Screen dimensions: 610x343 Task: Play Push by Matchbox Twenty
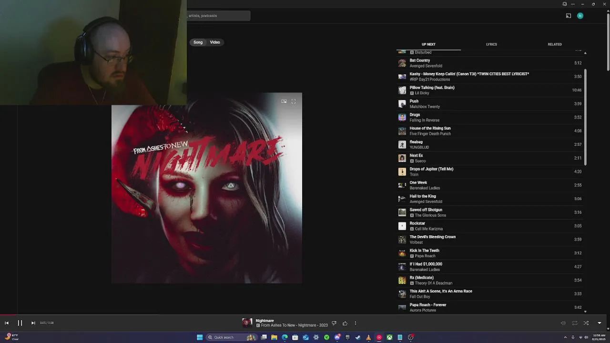tap(489, 104)
